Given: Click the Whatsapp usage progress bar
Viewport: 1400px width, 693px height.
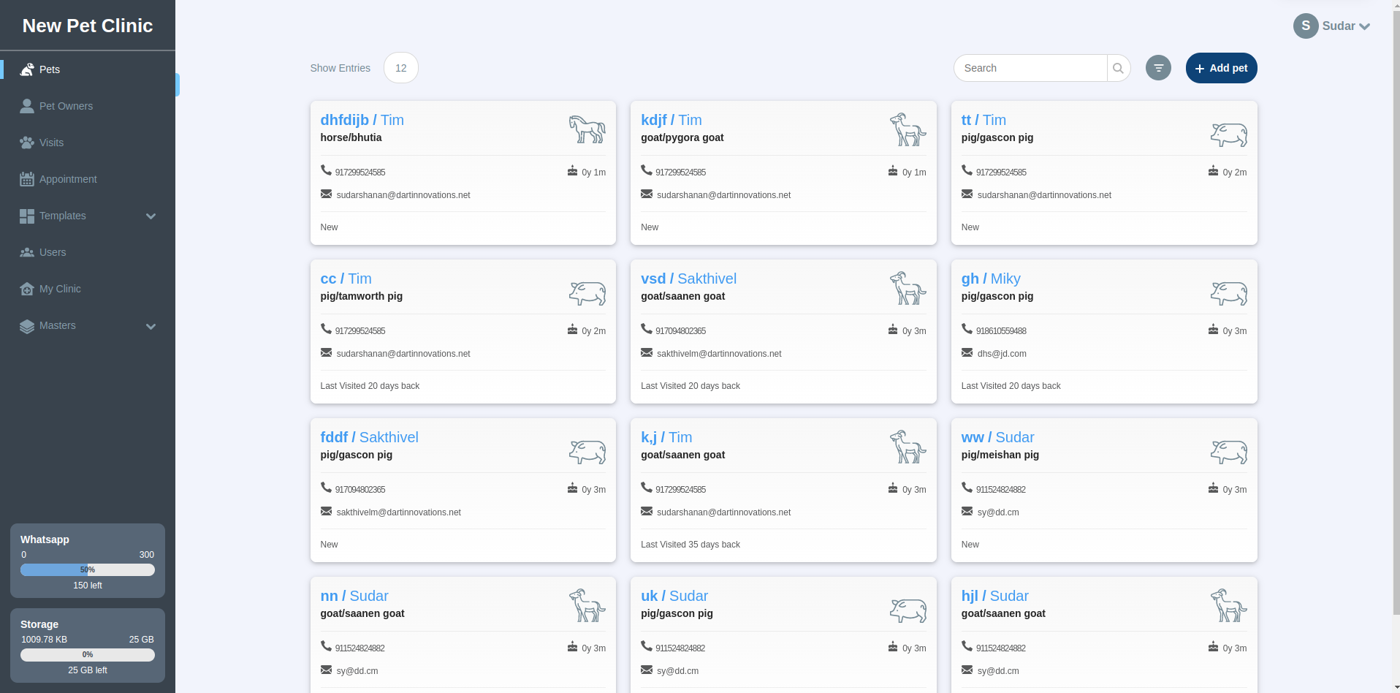Looking at the screenshot, I should pos(88,569).
